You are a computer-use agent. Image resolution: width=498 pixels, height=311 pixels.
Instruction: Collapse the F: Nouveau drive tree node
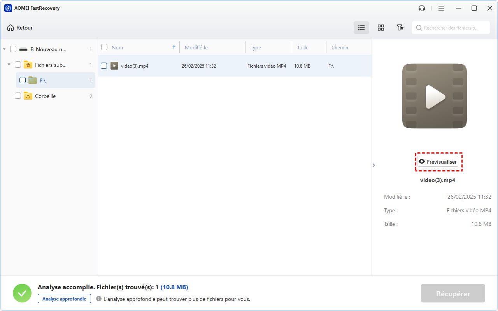tap(4, 49)
